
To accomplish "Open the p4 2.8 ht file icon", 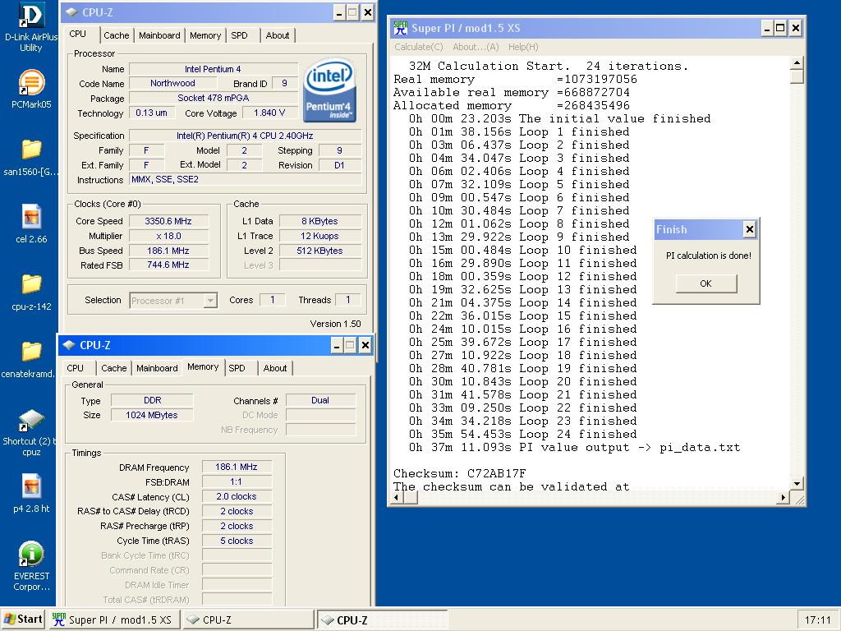I will click(31, 486).
